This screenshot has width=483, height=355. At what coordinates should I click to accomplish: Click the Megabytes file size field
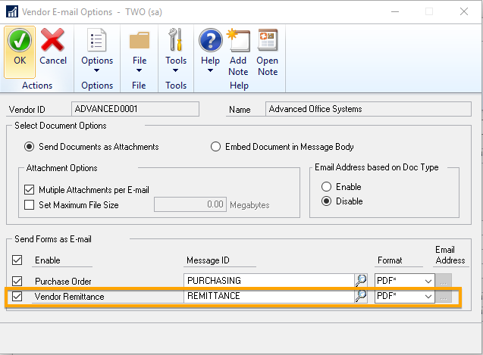tap(190, 204)
